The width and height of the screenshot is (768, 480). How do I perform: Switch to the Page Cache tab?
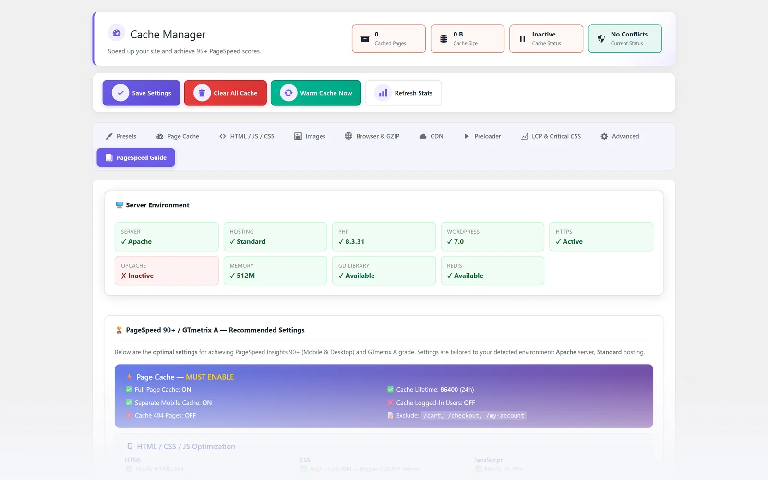178,136
